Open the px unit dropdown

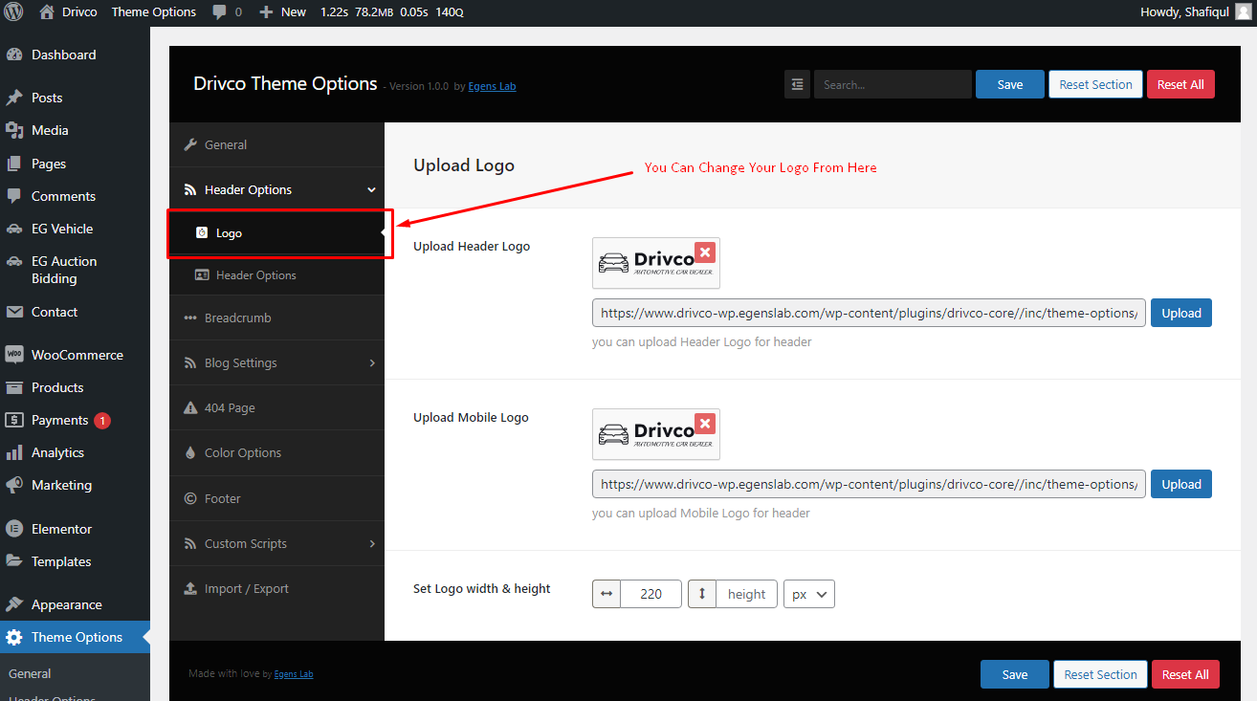tap(809, 594)
